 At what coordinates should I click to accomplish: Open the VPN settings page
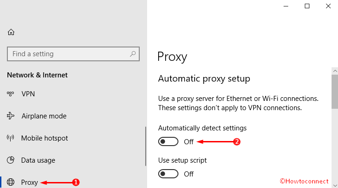[28, 94]
